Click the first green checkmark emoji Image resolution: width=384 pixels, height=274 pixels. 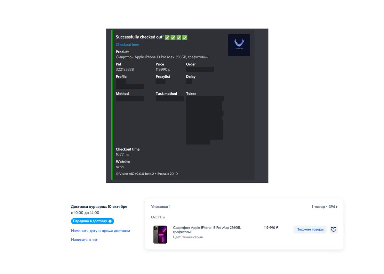pos(167,37)
